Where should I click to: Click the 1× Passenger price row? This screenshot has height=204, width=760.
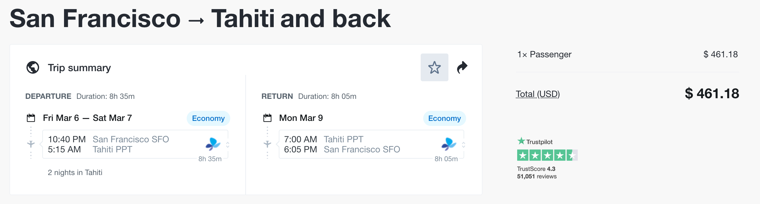pos(627,54)
